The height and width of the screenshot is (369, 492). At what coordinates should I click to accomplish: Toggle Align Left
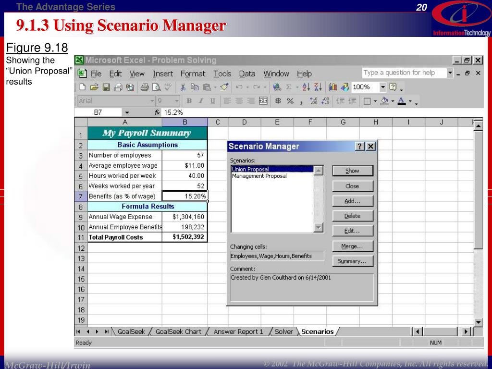(227, 101)
